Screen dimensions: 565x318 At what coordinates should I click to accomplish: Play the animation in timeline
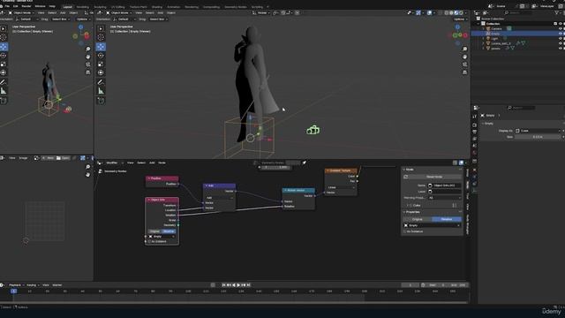(238, 285)
